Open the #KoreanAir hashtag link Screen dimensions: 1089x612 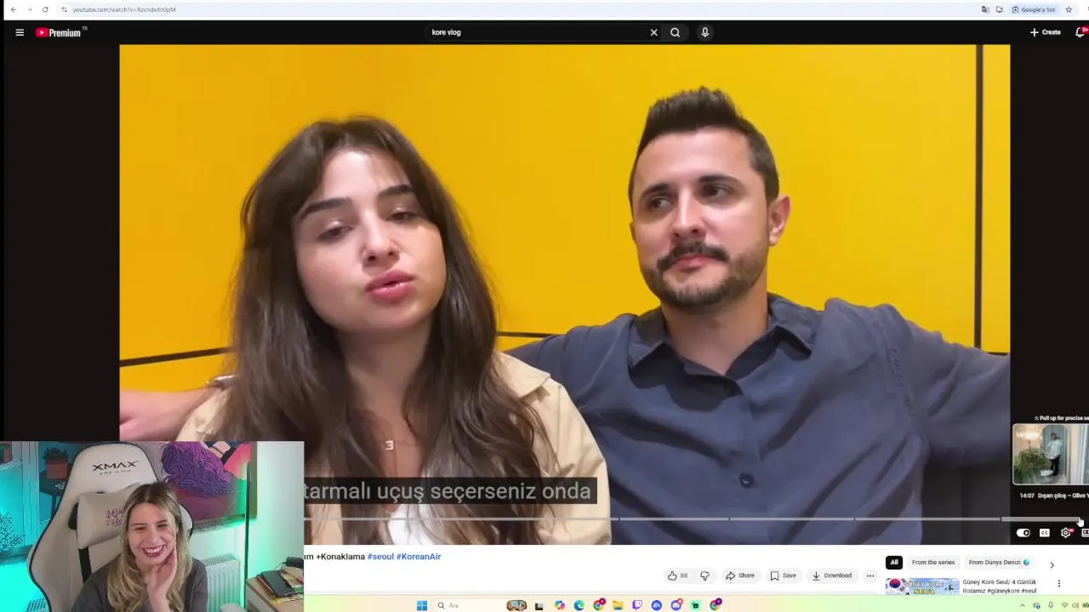(x=419, y=557)
